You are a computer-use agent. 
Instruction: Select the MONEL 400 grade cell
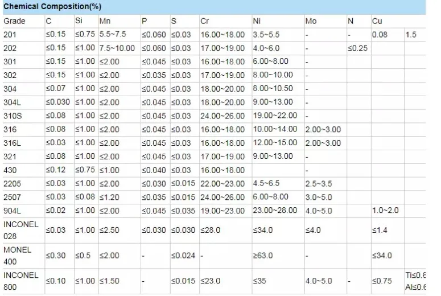click(x=17, y=256)
